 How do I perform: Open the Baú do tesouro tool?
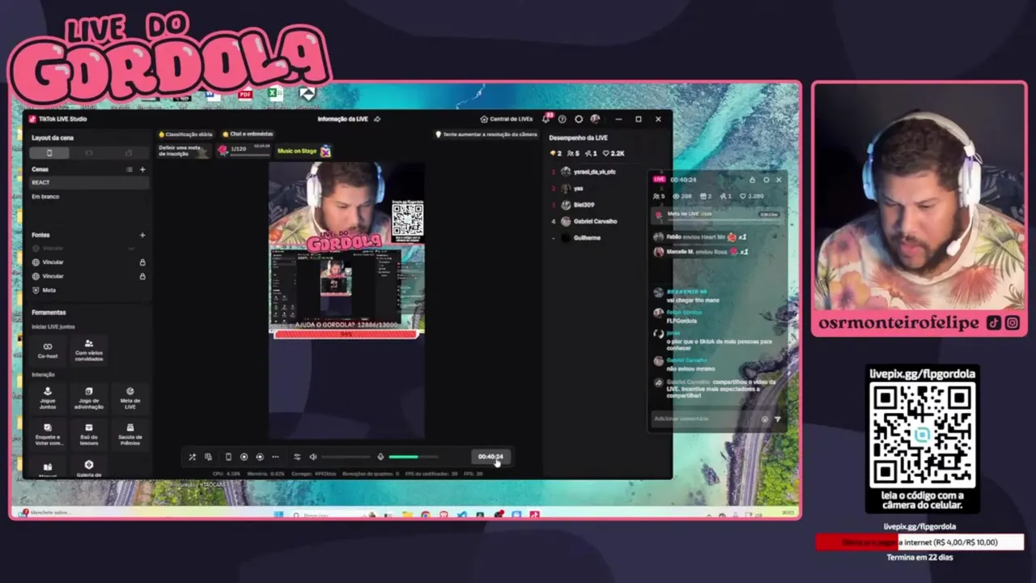click(89, 434)
